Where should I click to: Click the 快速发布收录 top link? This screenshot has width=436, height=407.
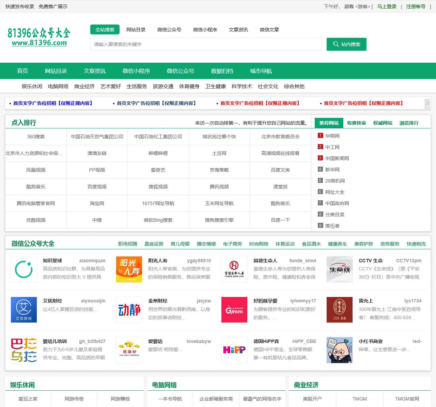(x=20, y=6)
